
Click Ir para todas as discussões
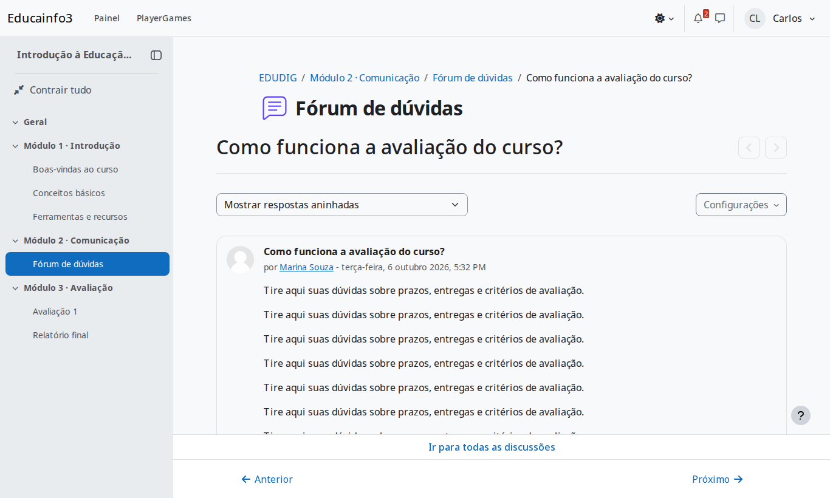492,447
